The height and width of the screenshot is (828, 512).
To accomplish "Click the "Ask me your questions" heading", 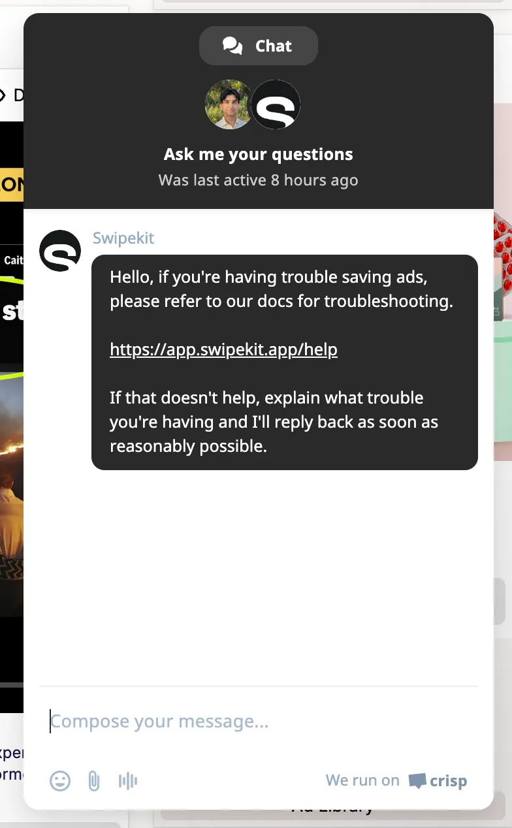I will pos(259,155).
